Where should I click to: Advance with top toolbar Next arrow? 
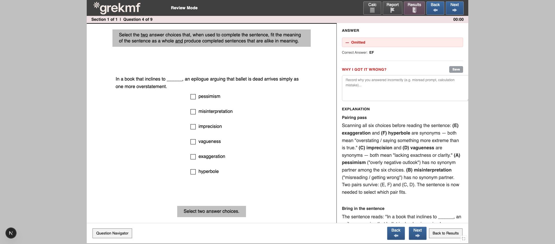click(x=454, y=8)
